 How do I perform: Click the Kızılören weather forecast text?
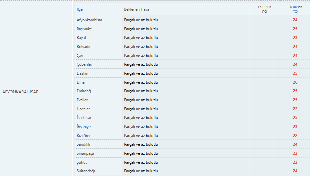[x=141, y=136]
